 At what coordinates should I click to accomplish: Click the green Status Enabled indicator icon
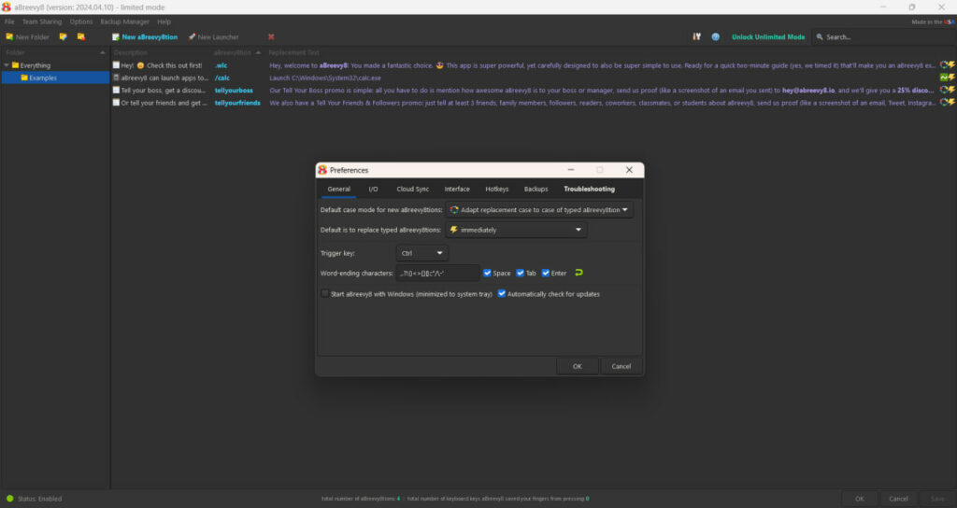point(9,499)
